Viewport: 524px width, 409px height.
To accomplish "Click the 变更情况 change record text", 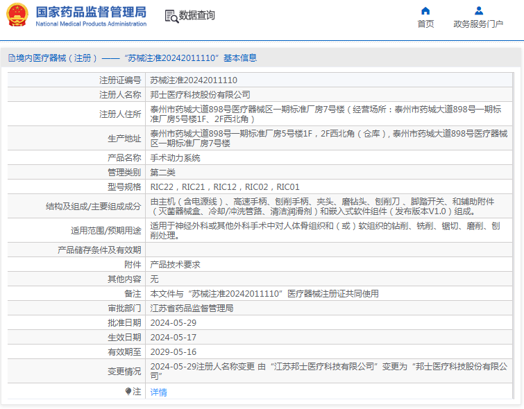I will pos(329,372).
